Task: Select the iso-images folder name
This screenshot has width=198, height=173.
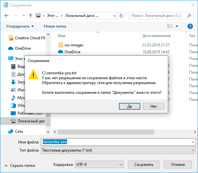Action: click(74, 45)
